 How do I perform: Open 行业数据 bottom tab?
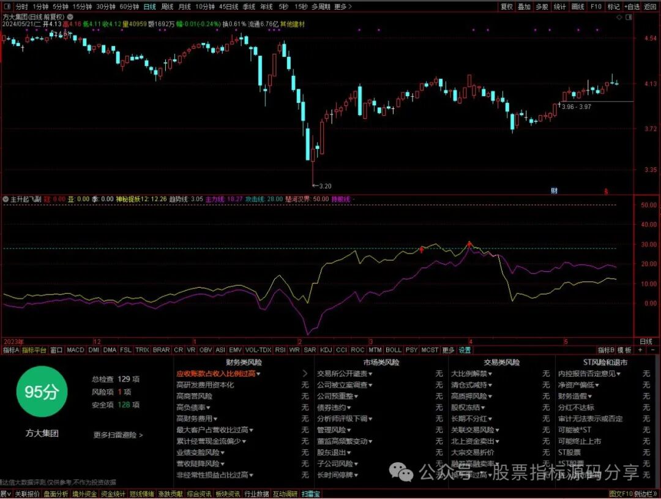click(256, 494)
